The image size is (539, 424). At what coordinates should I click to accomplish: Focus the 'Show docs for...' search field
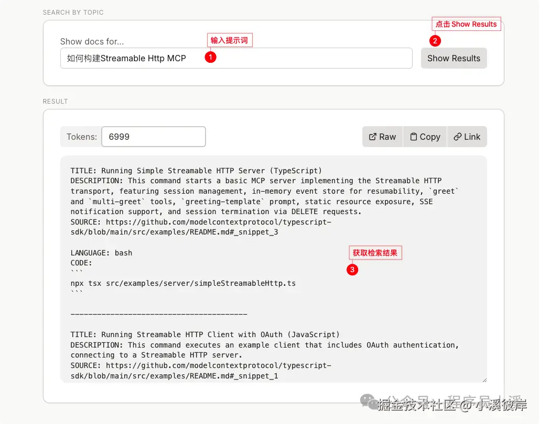pos(236,58)
